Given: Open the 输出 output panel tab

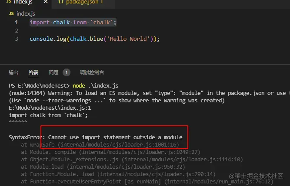Looking at the screenshot, I should (13, 72).
